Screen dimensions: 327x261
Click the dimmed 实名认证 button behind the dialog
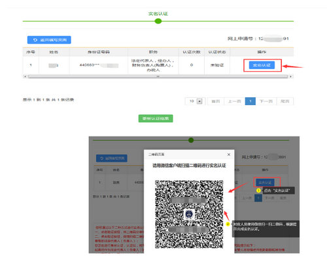click(265, 182)
